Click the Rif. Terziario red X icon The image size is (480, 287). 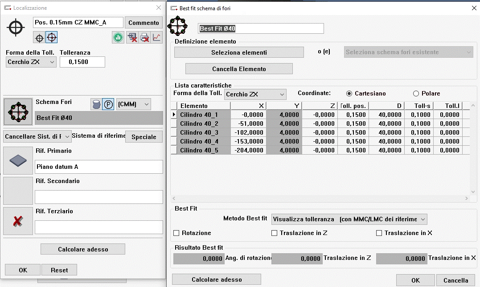point(18,221)
